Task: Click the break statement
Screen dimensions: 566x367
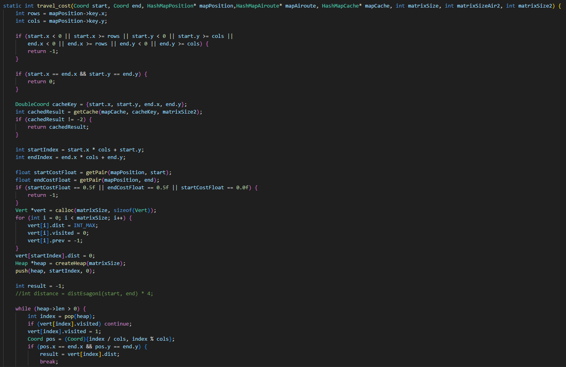Action: point(48,362)
